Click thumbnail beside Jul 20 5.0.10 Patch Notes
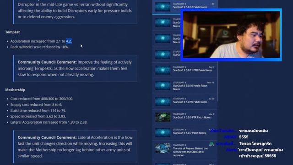This screenshot has height=165, width=293. [163, 102]
